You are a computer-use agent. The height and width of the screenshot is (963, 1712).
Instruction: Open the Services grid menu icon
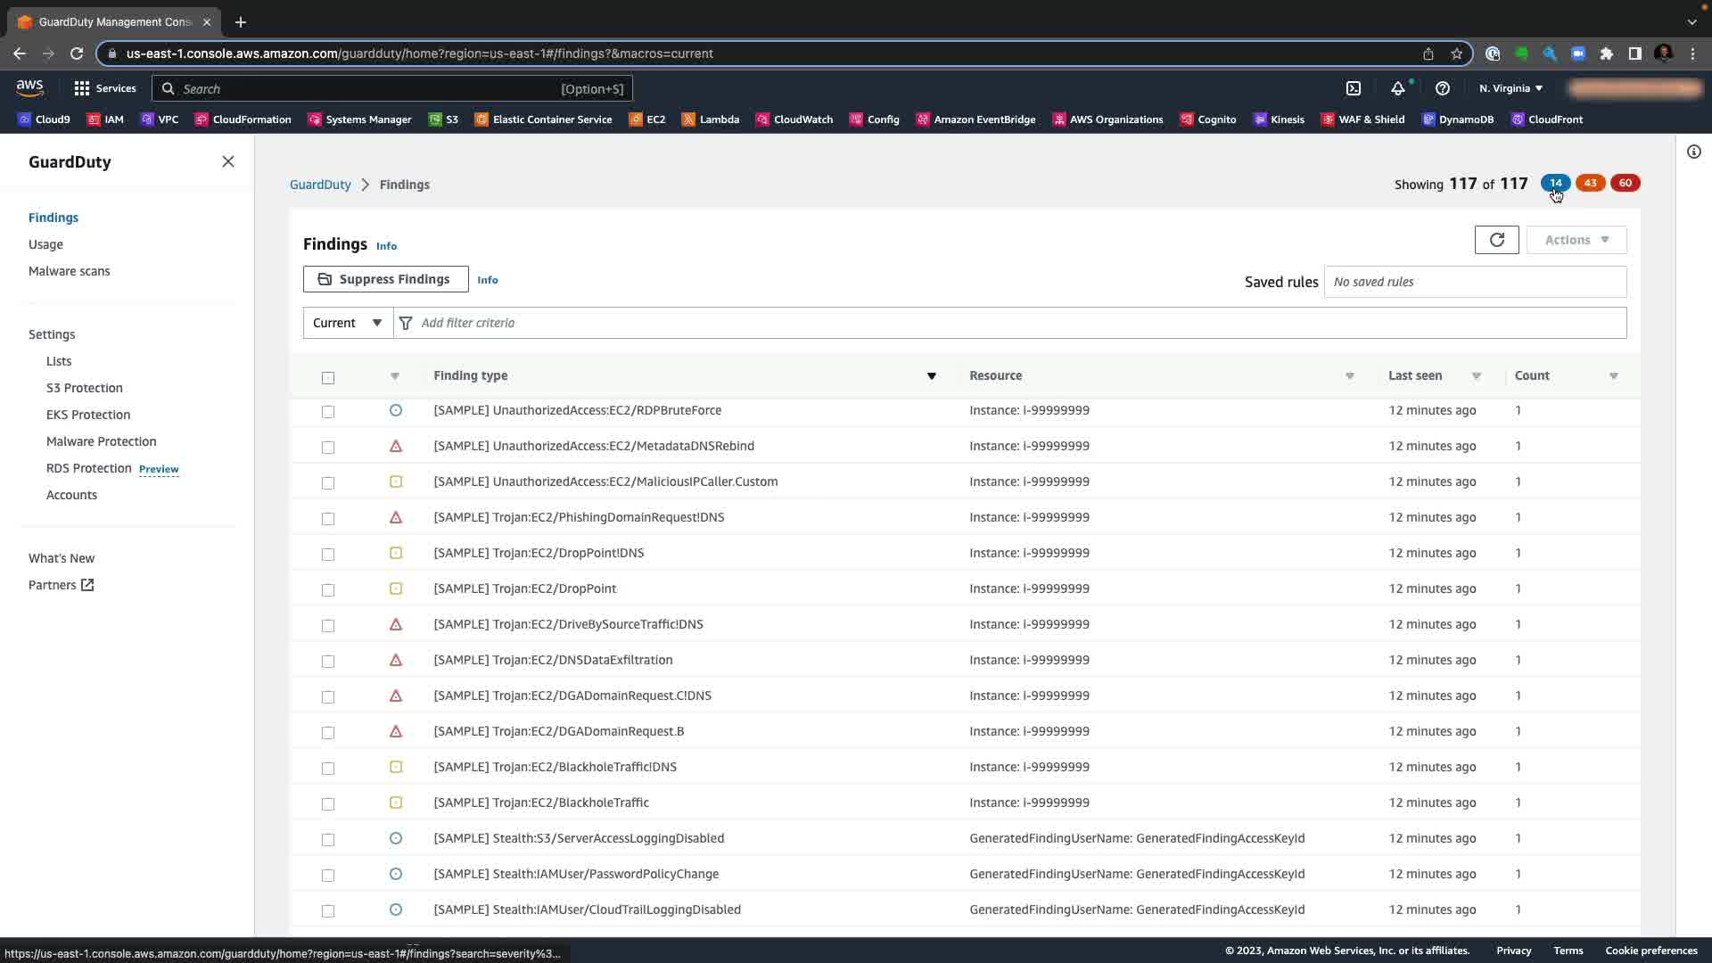(82, 88)
